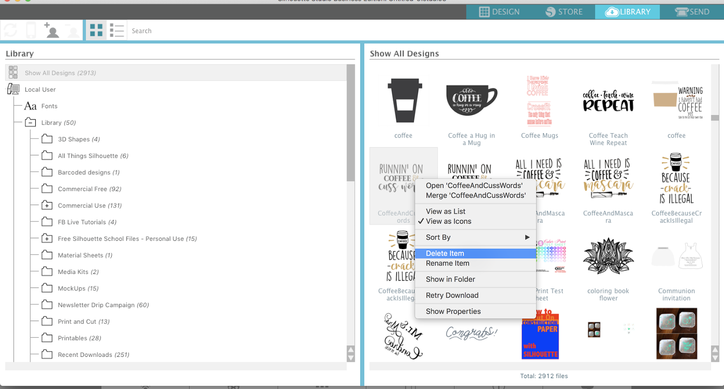The image size is (724, 389).
Task: Open the STORE tab
Action: (564, 12)
